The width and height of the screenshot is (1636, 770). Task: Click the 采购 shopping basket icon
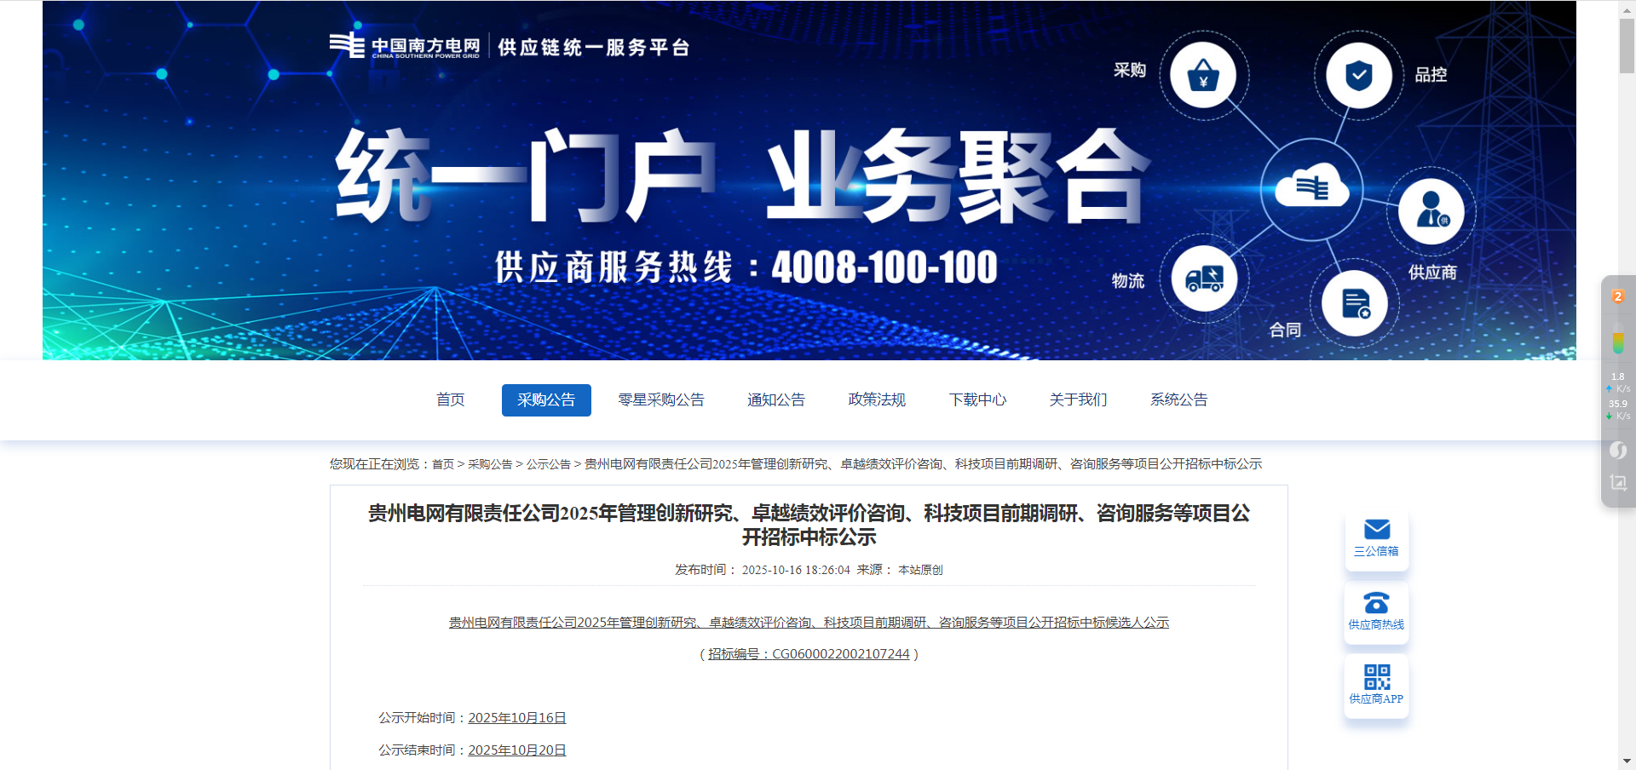(x=1202, y=76)
